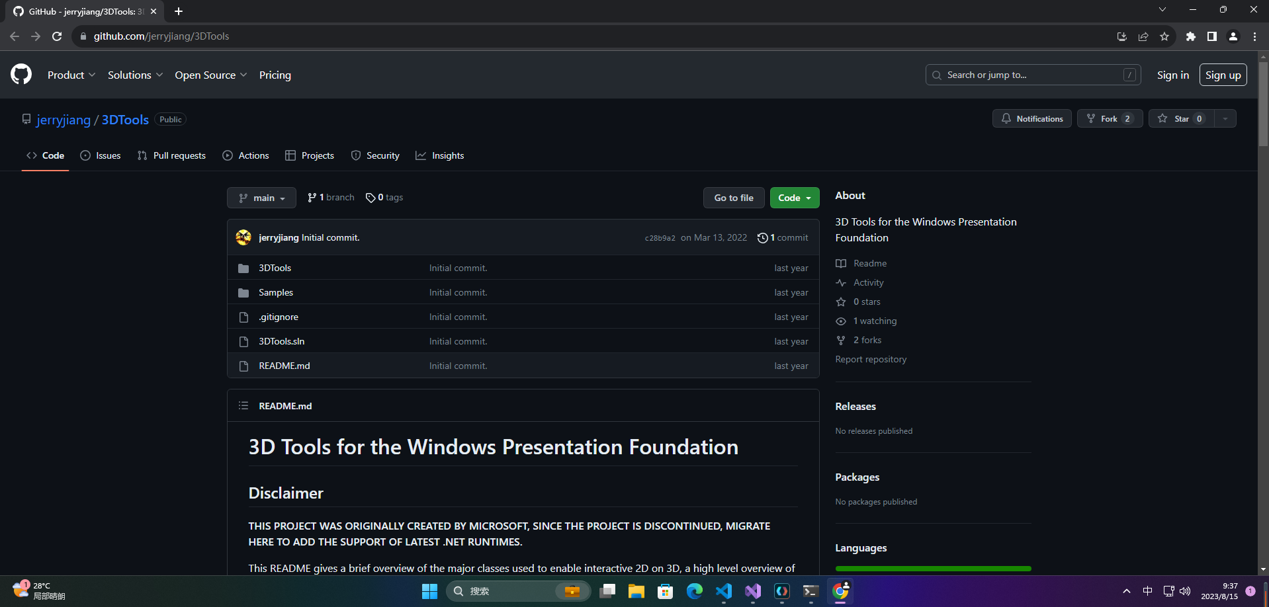Click the browser back arrow

pos(15,36)
